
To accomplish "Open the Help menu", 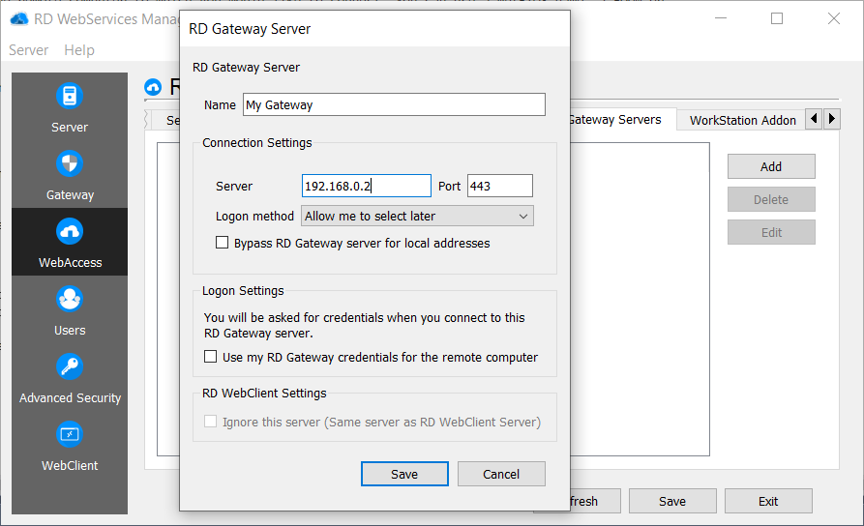I will (79, 50).
